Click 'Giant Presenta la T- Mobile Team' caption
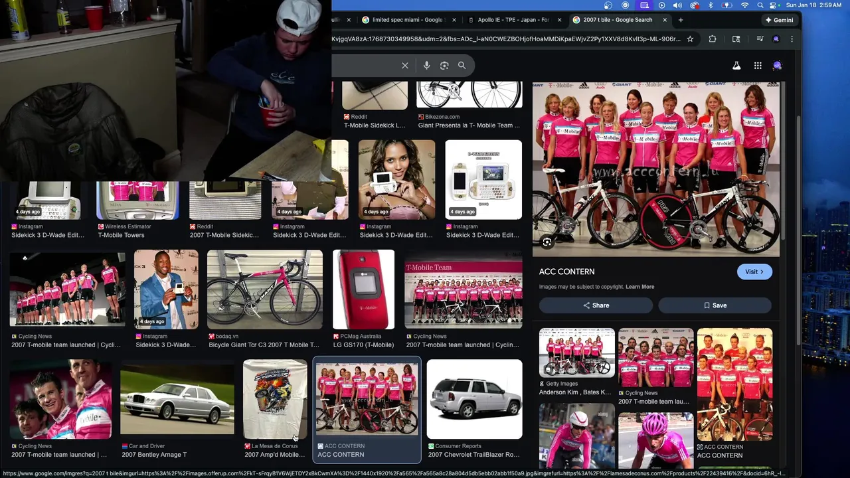The height and width of the screenshot is (478, 850). [469, 125]
